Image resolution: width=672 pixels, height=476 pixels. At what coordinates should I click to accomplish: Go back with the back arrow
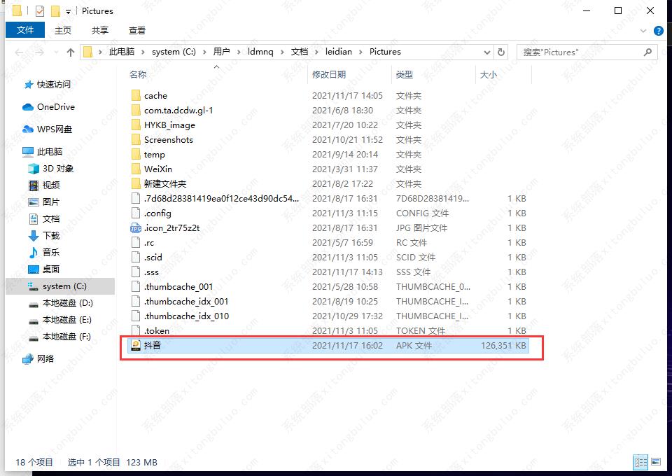[18, 52]
